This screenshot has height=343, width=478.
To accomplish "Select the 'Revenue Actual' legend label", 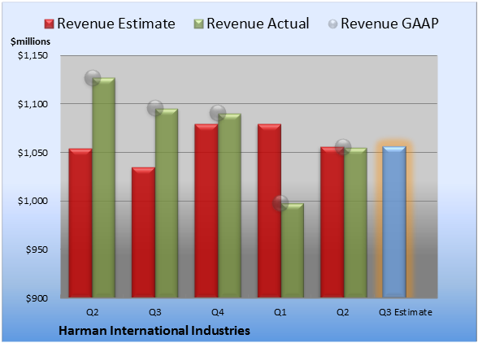I will [258, 24].
